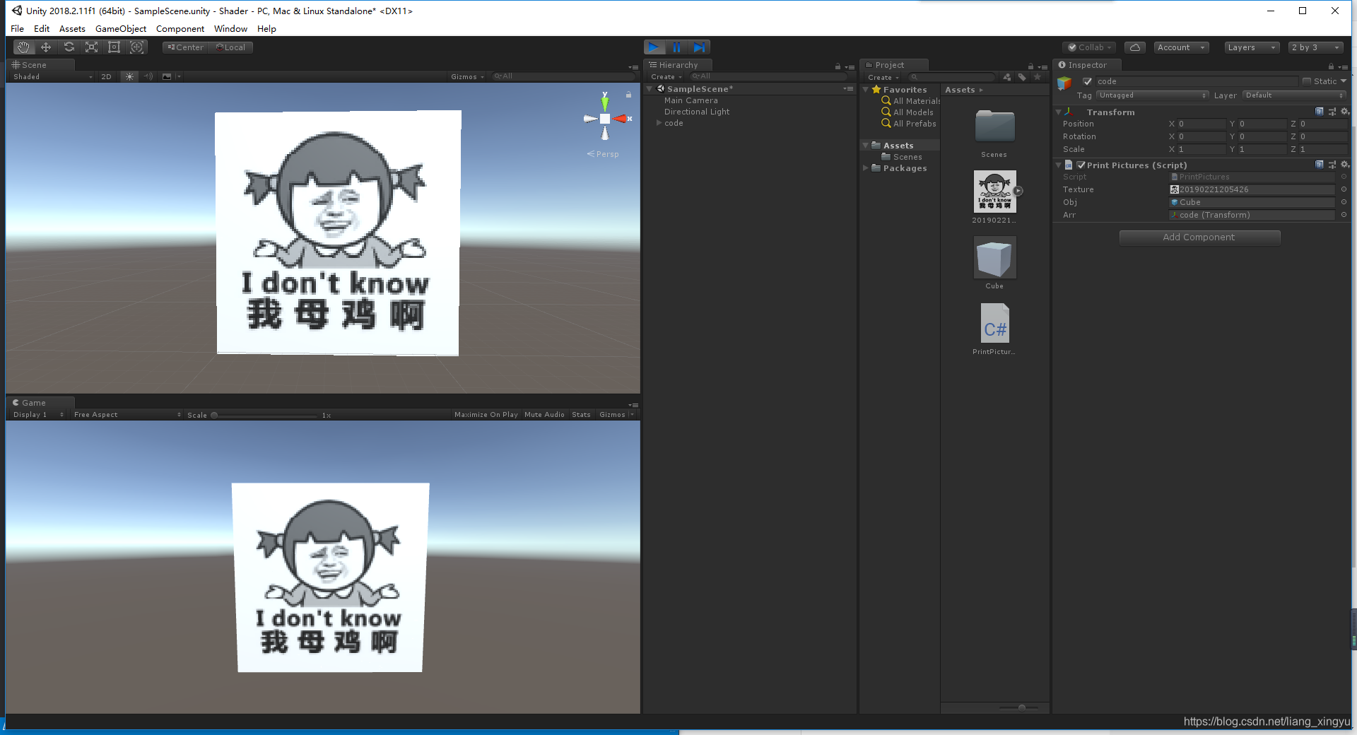Open the Hierarchy Create dropdown

pyautogui.click(x=666, y=77)
